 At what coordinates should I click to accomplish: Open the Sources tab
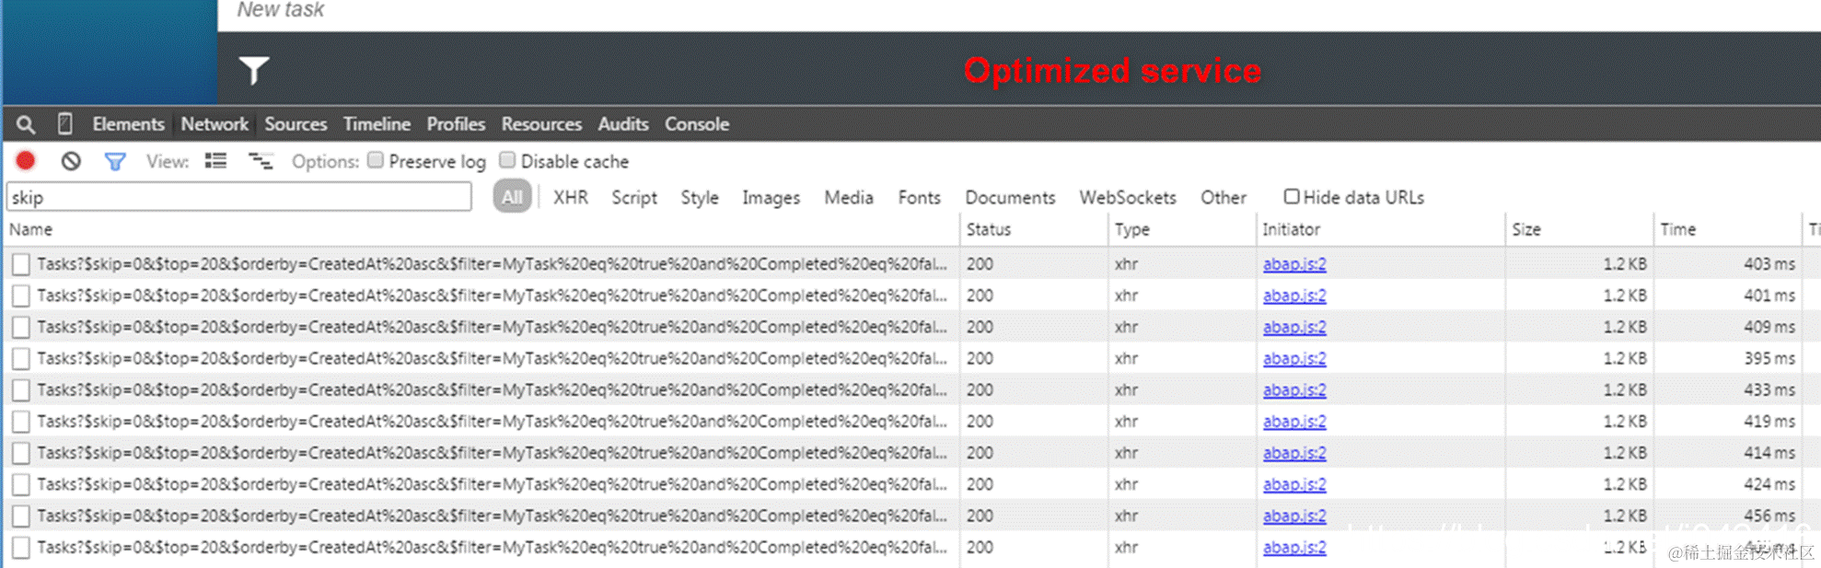pyautogui.click(x=296, y=124)
